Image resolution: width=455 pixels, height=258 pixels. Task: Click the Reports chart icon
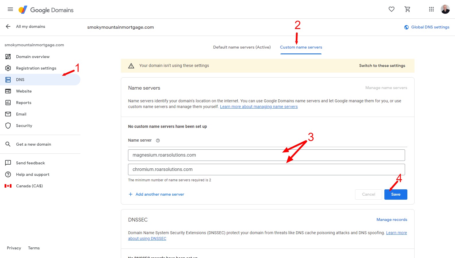(8, 103)
